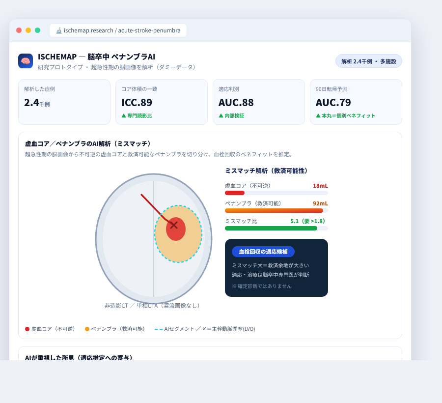Click the 血栓回収の適応候補 blue pill
Viewport: 442px width, 403px height.
263,252
